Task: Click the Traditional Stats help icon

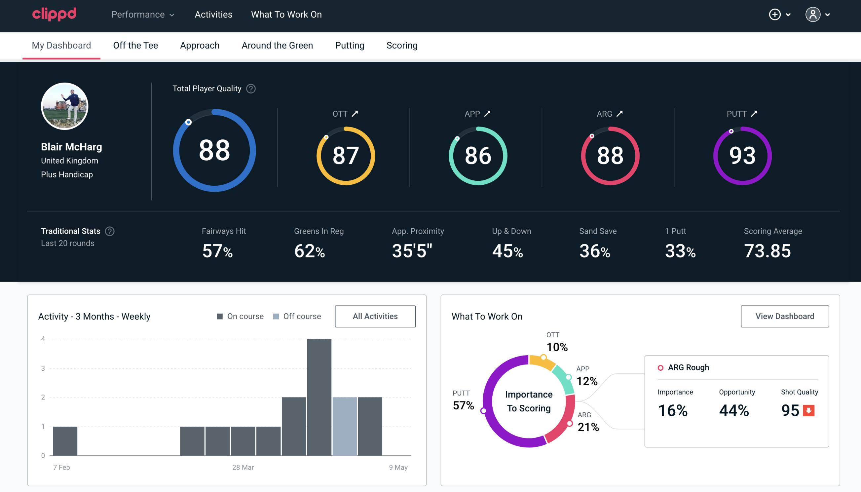Action: click(x=110, y=231)
